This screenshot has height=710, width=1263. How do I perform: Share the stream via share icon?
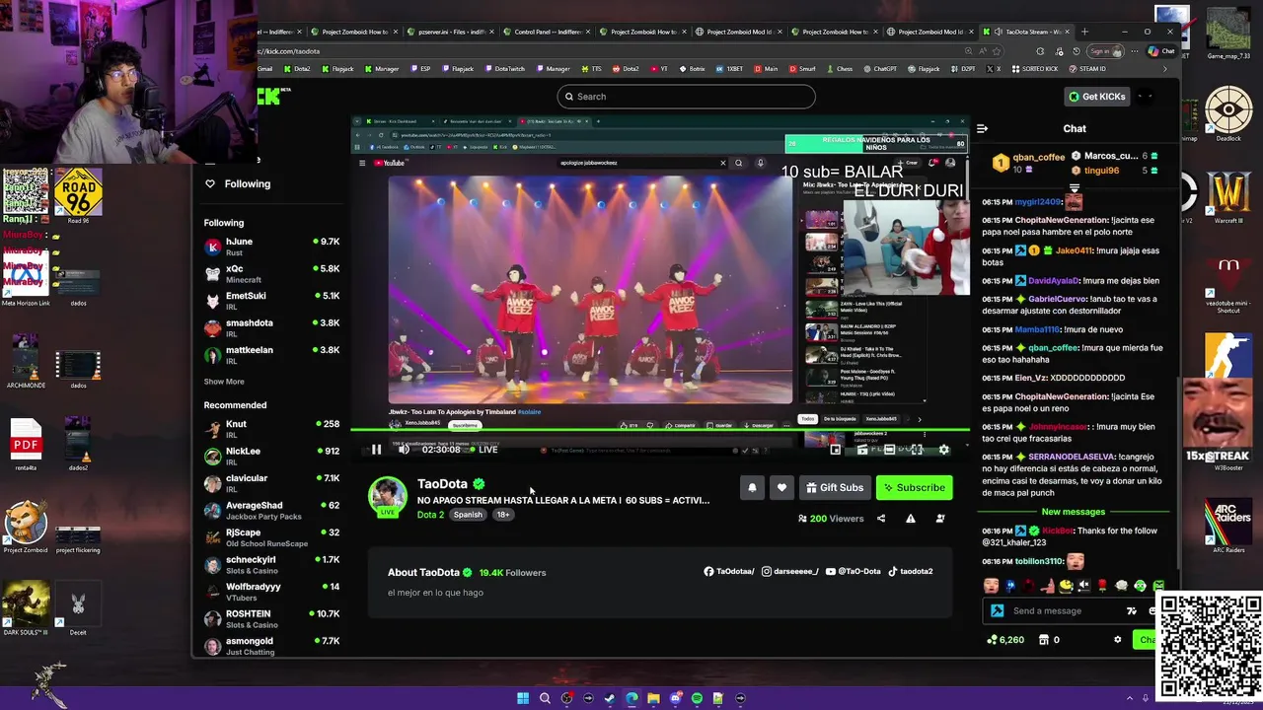[x=881, y=519]
